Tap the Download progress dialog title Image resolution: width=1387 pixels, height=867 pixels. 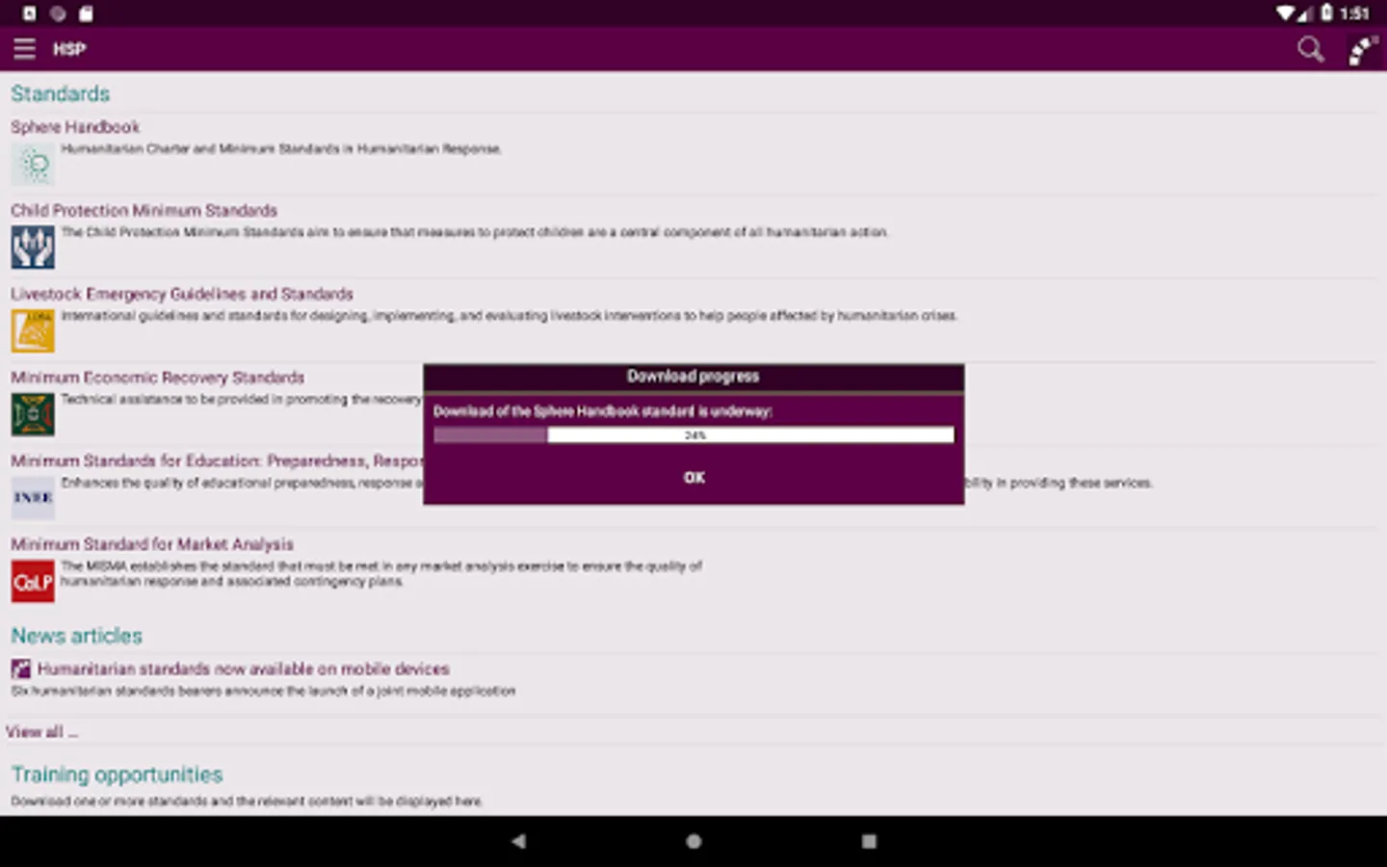[693, 377]
